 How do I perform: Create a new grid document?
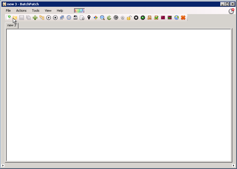pyautogui.click(x=8, y=18)
